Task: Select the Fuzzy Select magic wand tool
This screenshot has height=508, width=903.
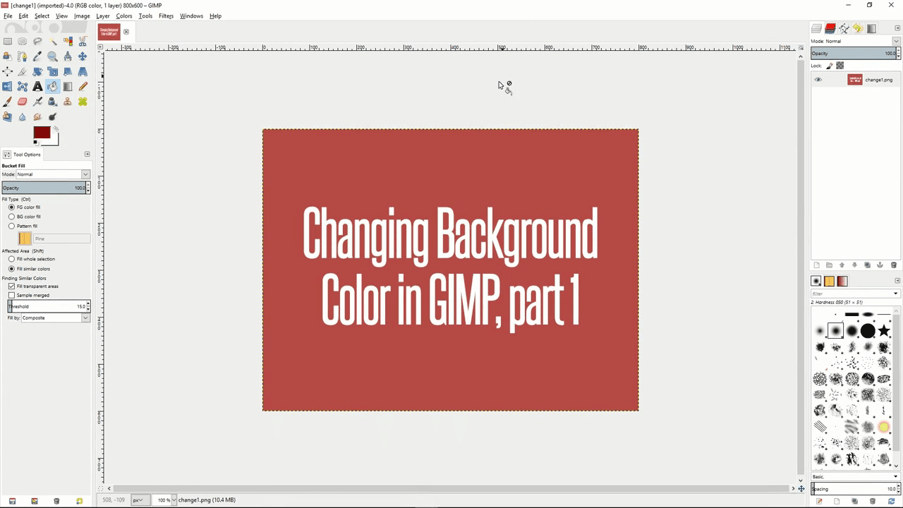Action: point(53,41)
